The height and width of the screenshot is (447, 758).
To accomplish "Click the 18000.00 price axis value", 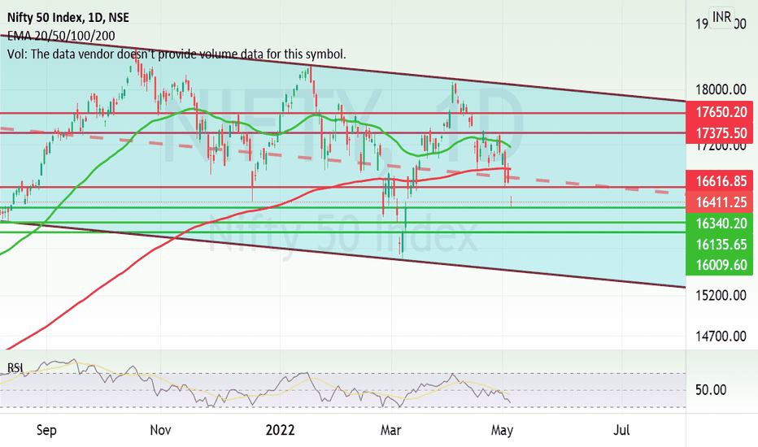I will pos(721,90).
